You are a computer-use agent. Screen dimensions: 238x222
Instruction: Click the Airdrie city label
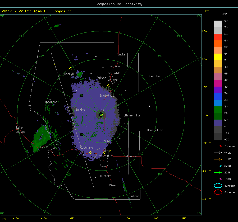click(x=104, y=141)
